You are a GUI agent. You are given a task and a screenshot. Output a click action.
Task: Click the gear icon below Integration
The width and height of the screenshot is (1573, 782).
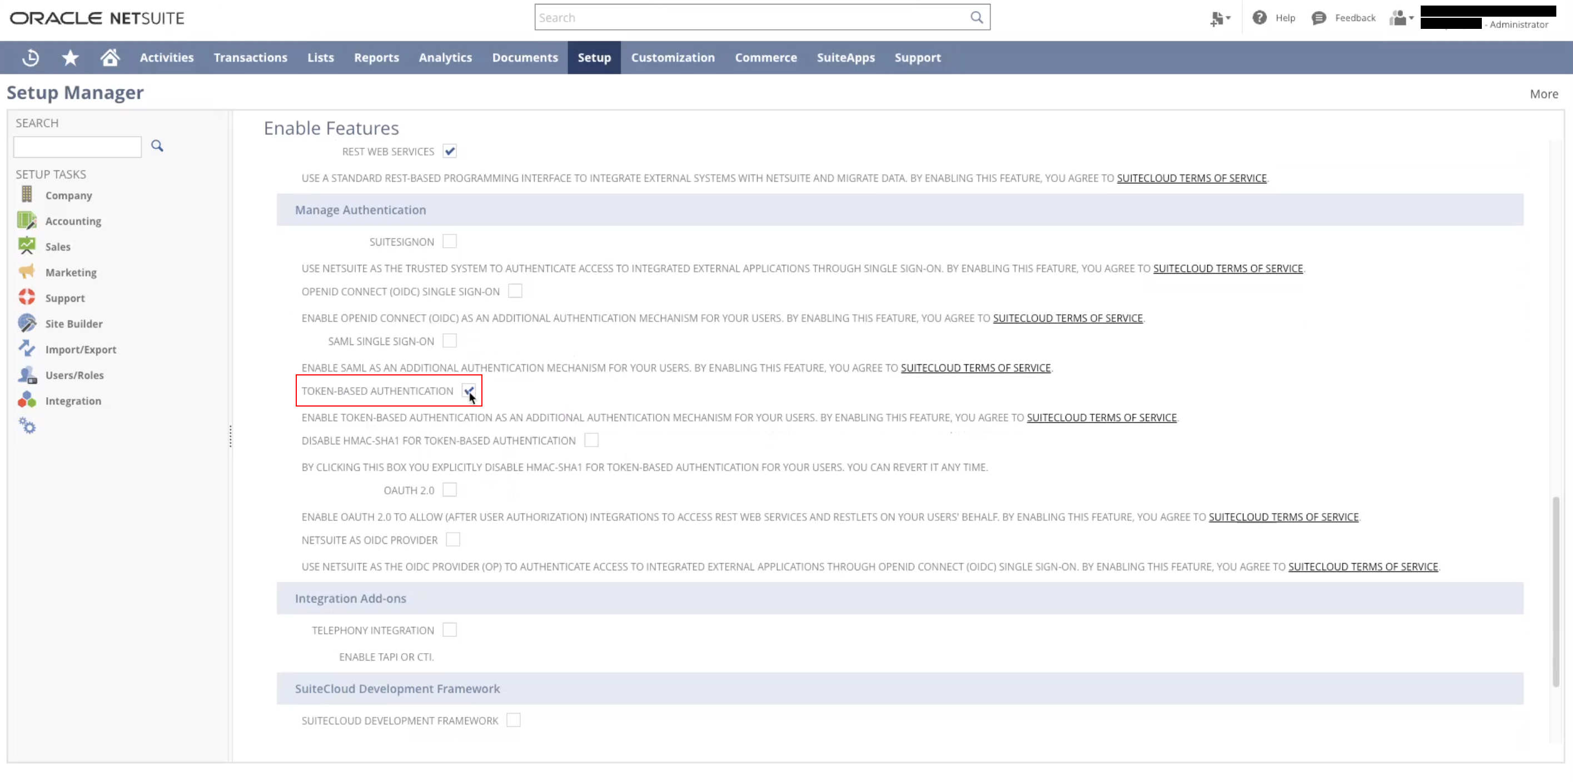point(27,426)
